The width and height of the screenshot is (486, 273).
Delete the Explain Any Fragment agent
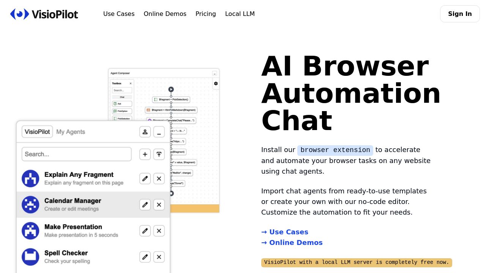coord(159,179)
